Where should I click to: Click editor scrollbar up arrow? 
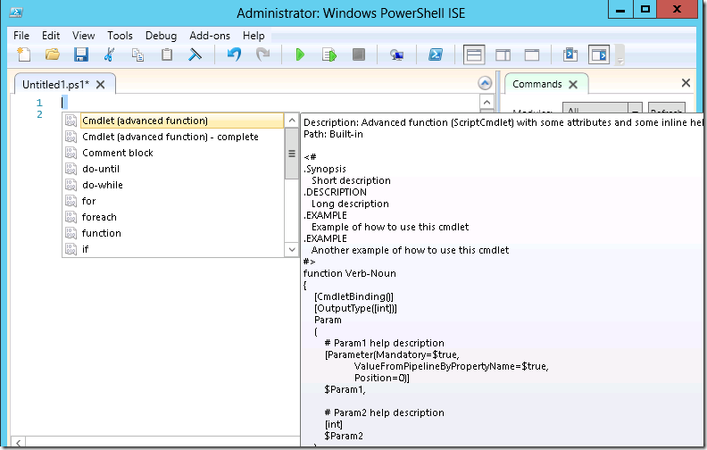(x=487, y=102)
